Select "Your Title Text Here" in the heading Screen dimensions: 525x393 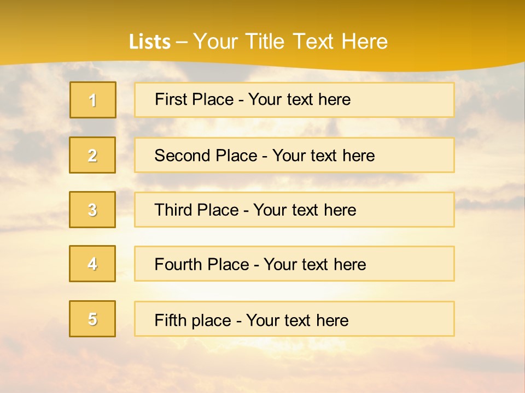click(290, 41)
